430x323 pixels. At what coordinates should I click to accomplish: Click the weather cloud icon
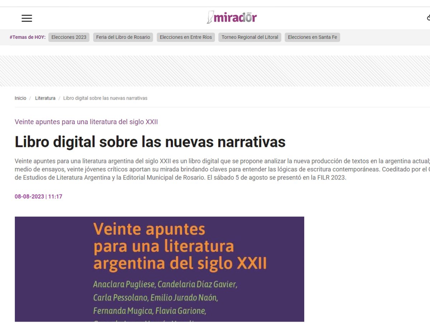coord(428,18)
